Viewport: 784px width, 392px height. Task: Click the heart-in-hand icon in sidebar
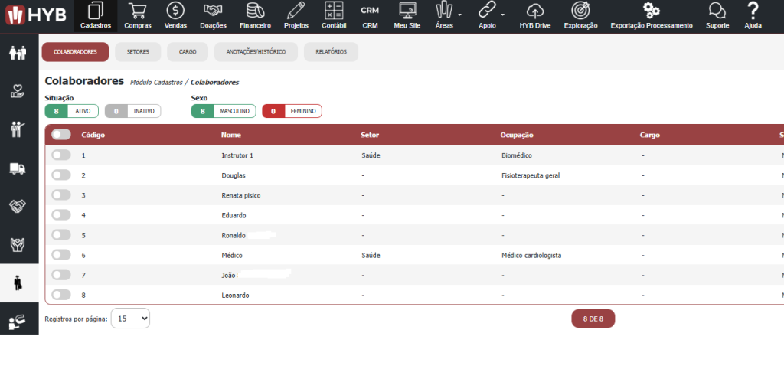18,91
